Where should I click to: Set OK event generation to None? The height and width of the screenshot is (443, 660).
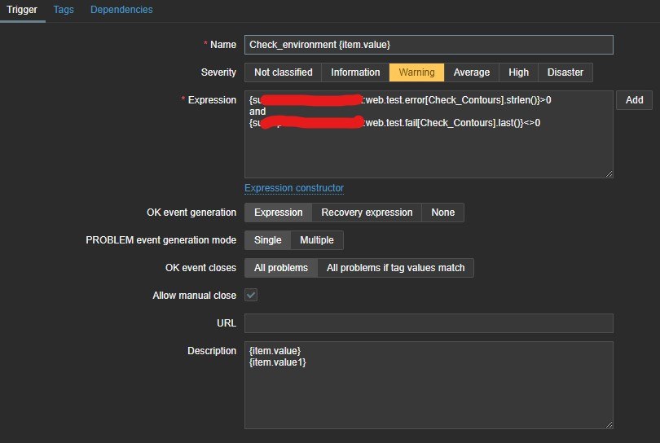[x=443, y=213]
